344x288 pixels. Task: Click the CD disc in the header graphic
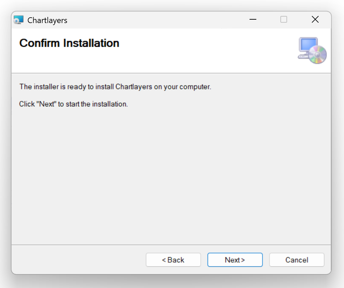point(318,55)
